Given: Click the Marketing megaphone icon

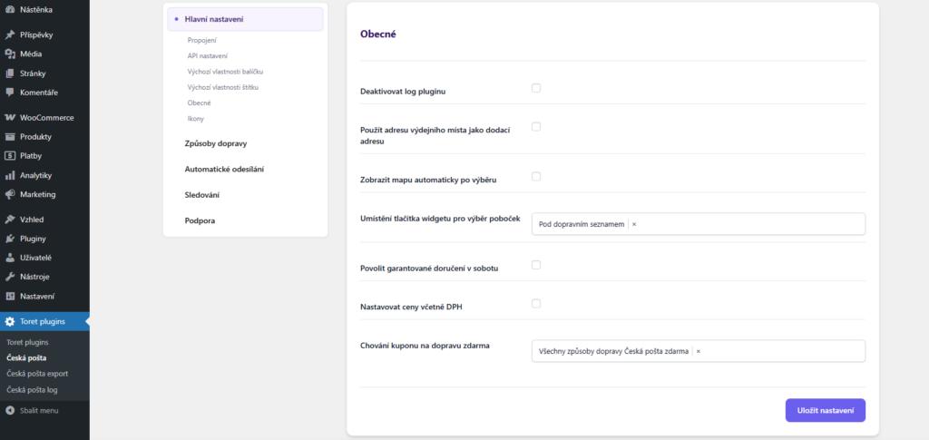Looking at the screenshot, I should pos(9,194).
